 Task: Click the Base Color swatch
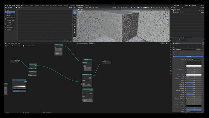(x=194, y=66)
